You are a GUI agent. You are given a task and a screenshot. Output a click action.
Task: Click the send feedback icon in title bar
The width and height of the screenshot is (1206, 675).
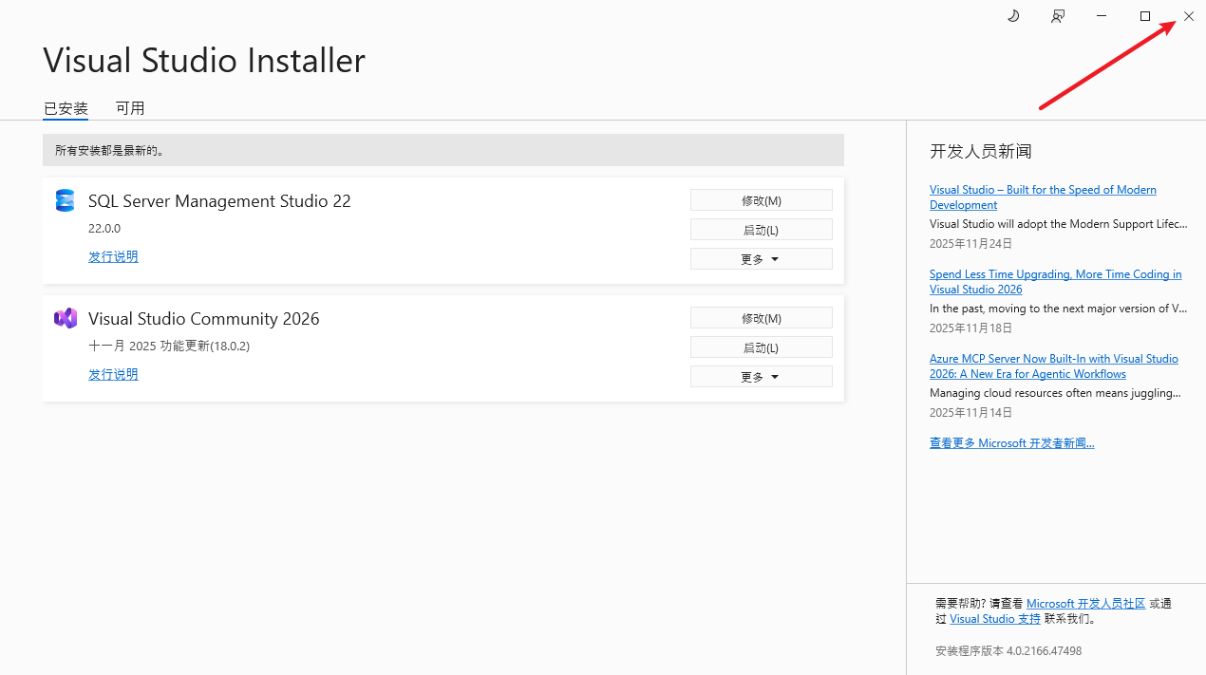coord(1057,16)
